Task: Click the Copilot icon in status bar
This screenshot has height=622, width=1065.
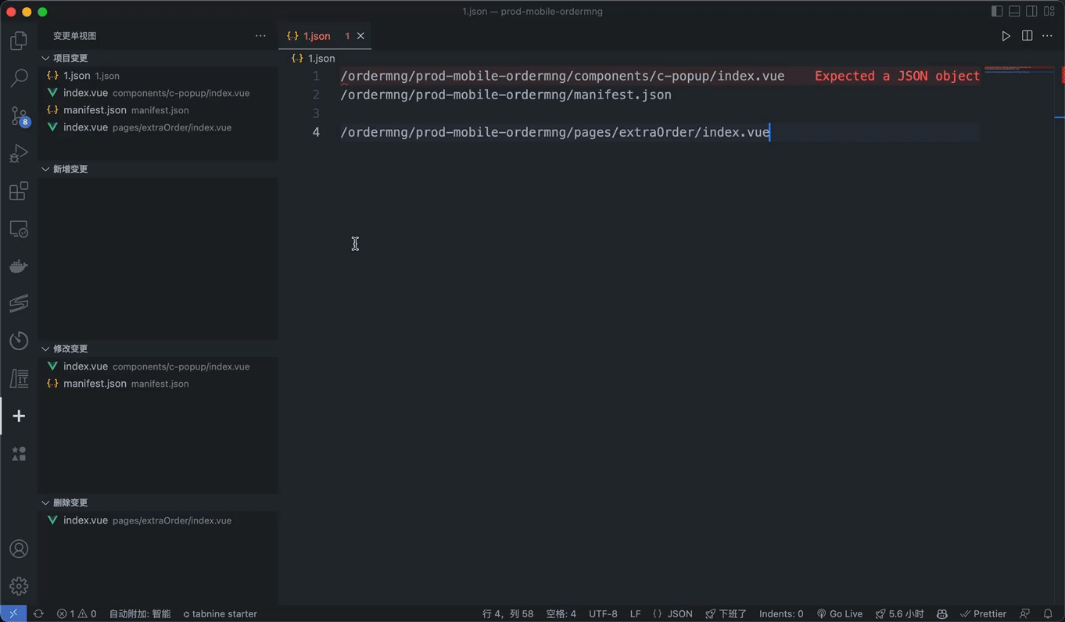Action: click(x=942, y=613)
